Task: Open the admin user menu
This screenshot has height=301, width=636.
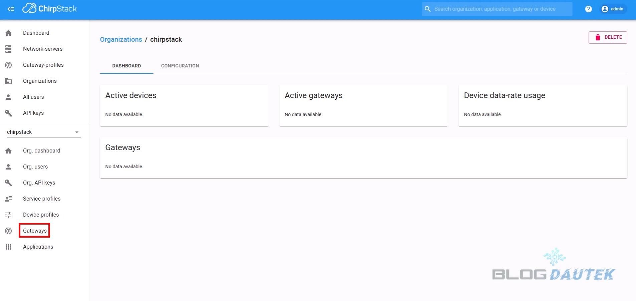Action: click(613, 9)
